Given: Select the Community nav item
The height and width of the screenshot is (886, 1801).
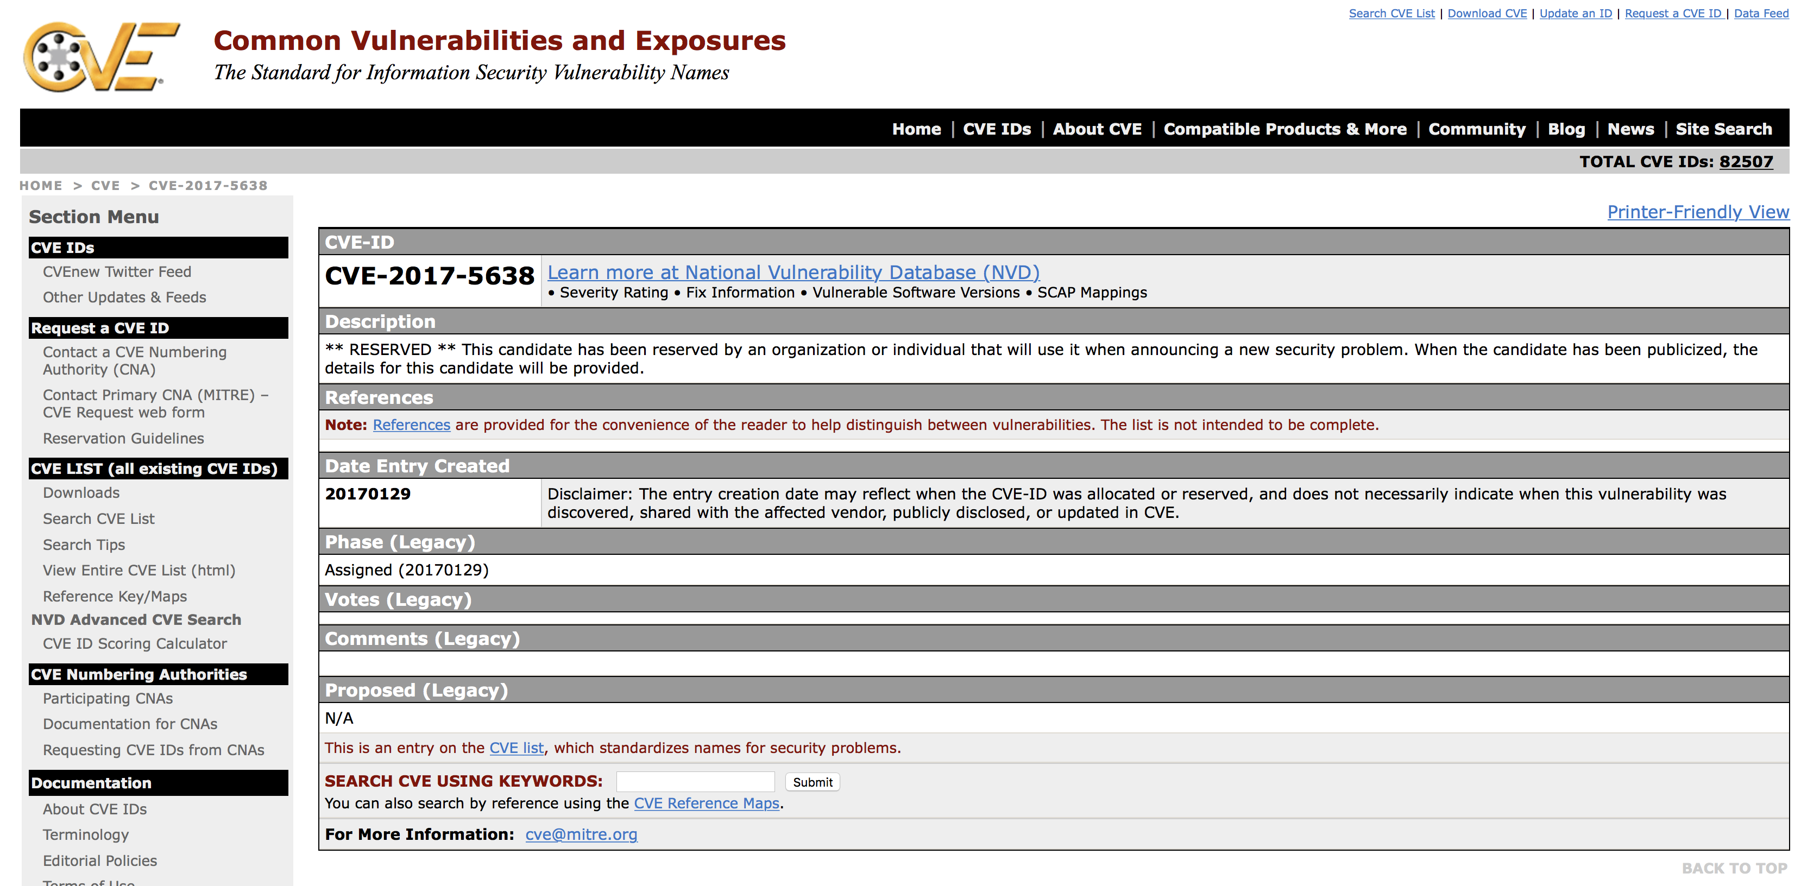Looking at the screenshot, I should (x=1477, y=129).
